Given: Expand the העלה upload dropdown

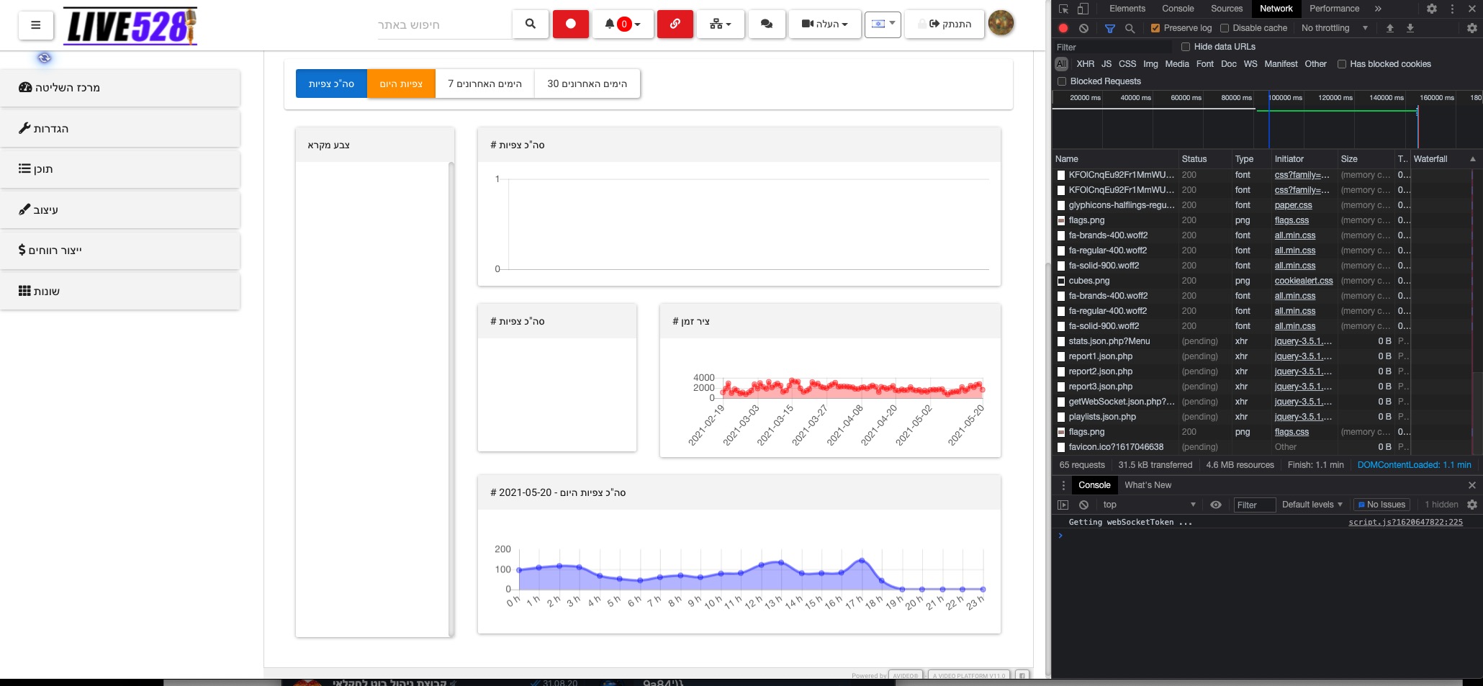Looking at the screenshot, I should 824,24.
